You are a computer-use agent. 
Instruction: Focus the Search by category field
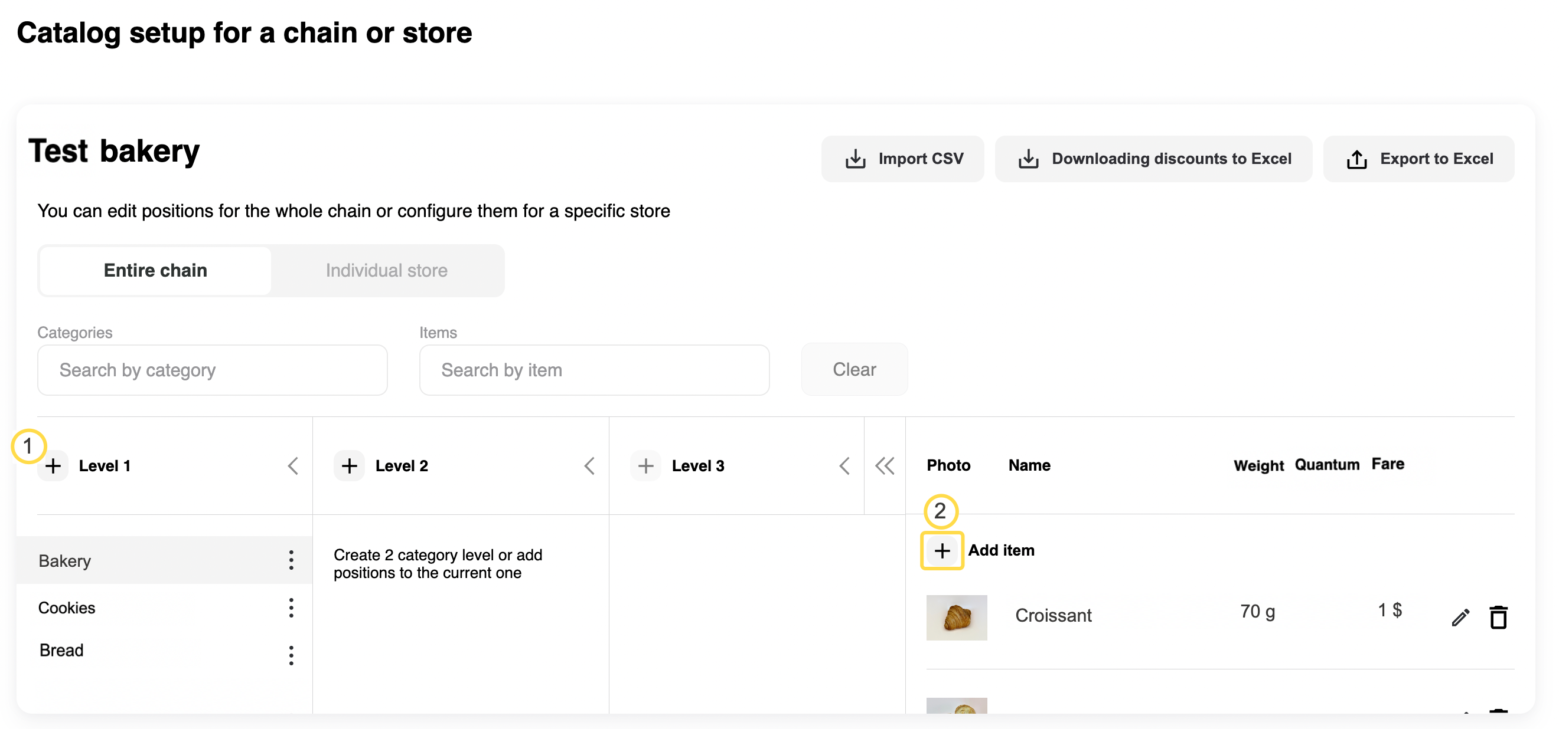tap(213, 370)
